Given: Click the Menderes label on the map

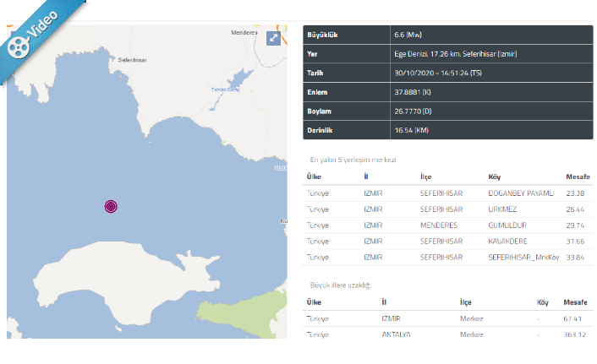Looking at the screenshot, I should coord(245,33).
